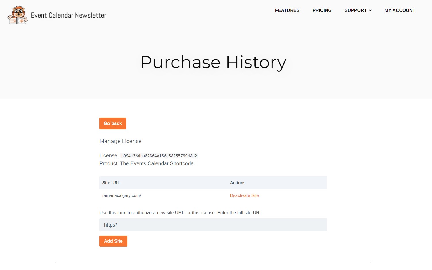Click the Add Site button
This screenshot has width=432, height=270.
(x=113, y=241)
